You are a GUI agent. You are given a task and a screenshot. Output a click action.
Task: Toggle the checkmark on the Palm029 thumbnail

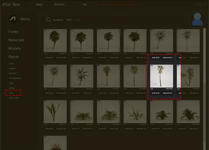click(152, 65)
